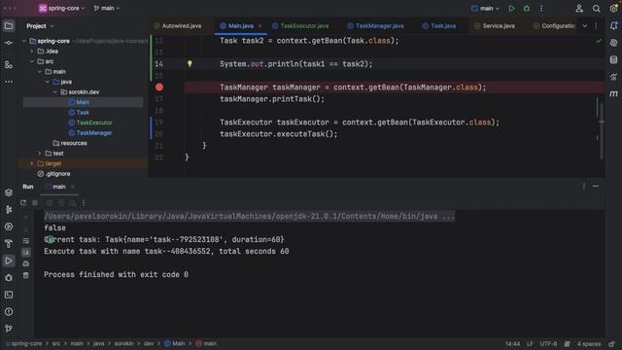This screenshot has width=622, height=350.
Task: Clear all console output trash icon
Action: point(26,275)
